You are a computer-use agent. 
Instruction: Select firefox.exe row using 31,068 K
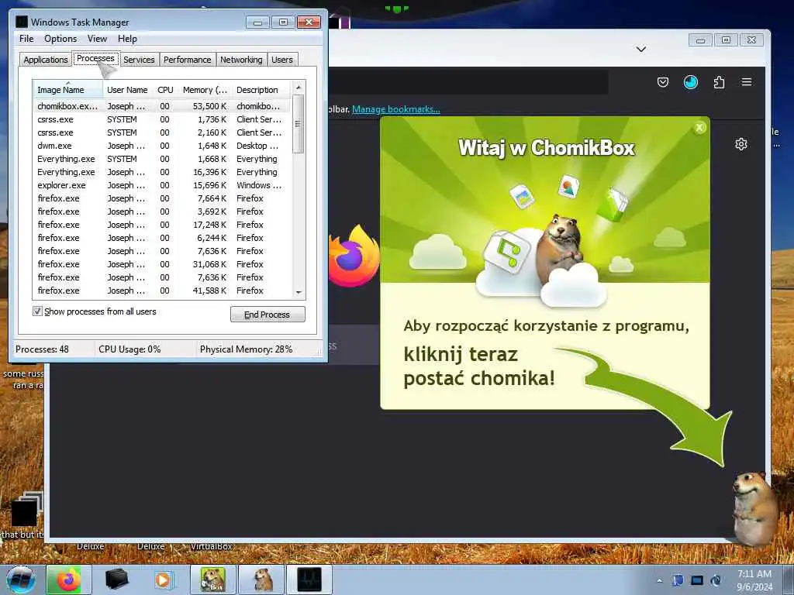pos(163,264)
